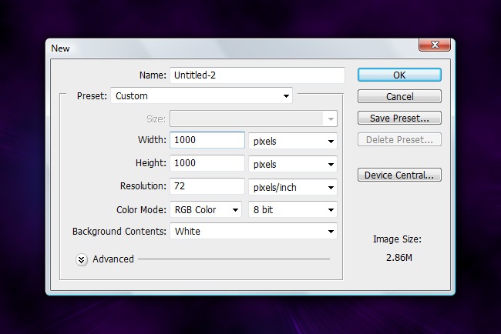The image size is (501, 334).
Task: Open the Width units dropdown
Action: pyautogui.click(x=294, y=142)
